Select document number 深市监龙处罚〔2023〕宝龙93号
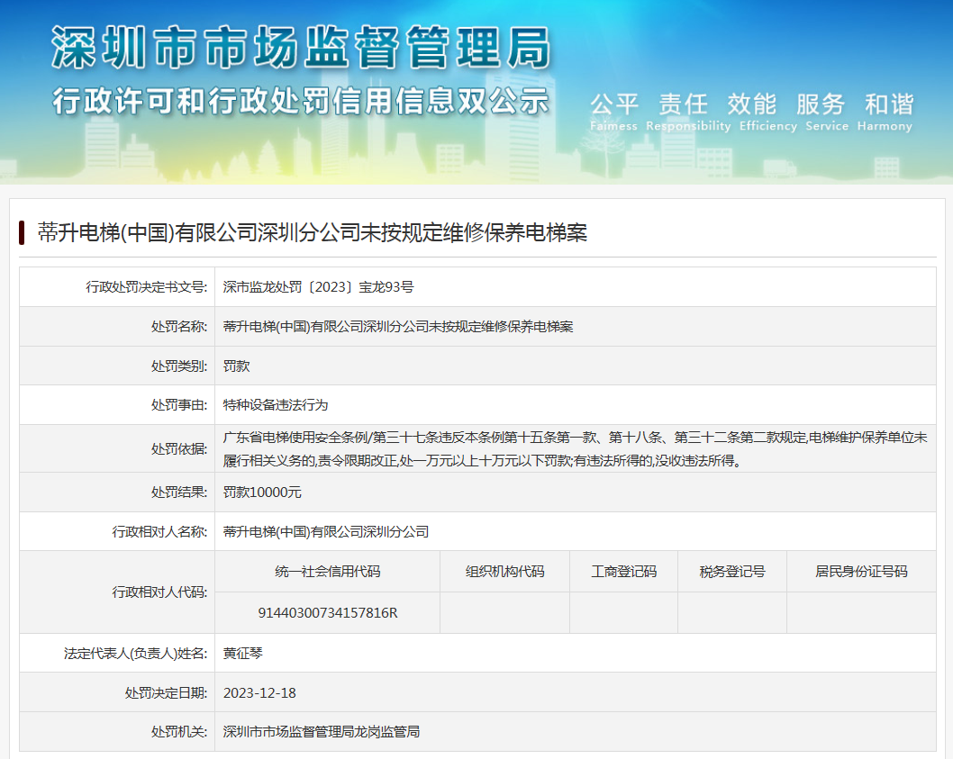The height and width of the screenshot is (759, 953). coord(318,287)
